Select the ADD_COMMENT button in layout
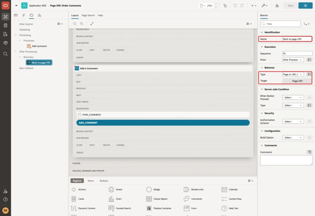 point(163,123)
